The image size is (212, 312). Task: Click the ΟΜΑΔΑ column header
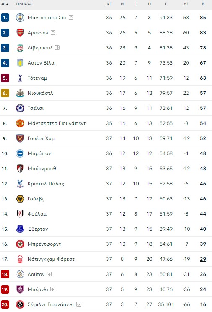pyautogui.click(x=24, y=4)
